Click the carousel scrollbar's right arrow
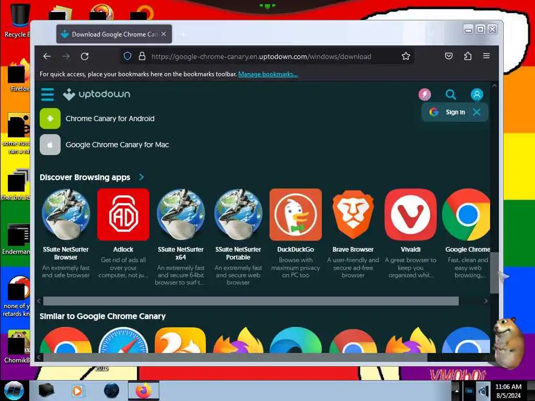 point(486,301)
